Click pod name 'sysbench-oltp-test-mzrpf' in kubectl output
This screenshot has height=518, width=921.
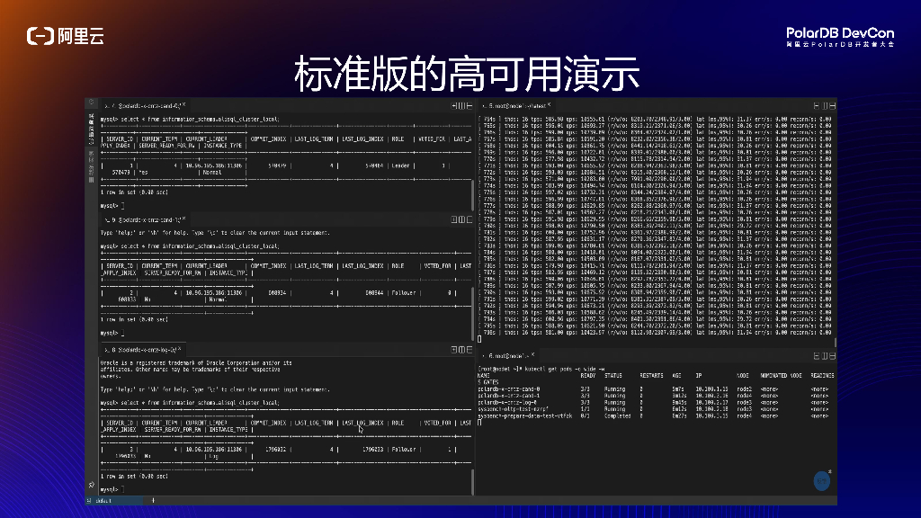point(513,409)
